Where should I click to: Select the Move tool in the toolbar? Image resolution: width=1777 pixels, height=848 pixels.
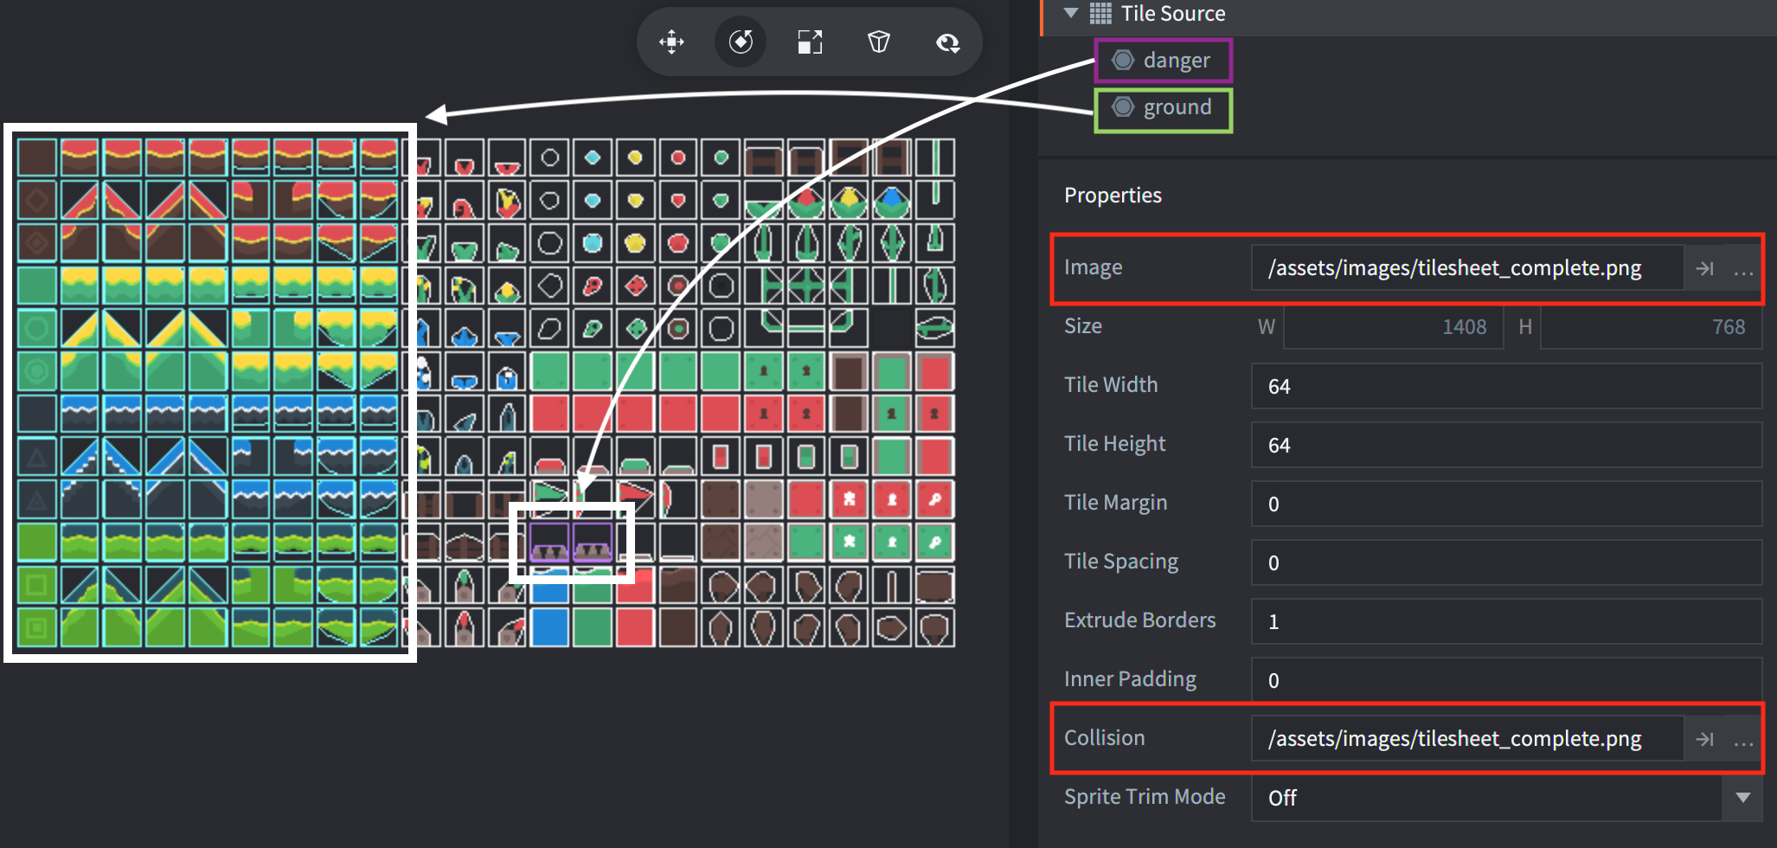(x=671, y=42)
